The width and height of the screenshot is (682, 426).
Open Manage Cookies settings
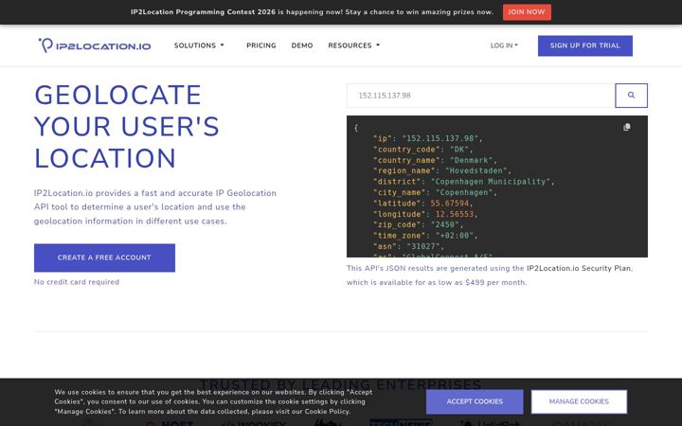click(579, 401)
